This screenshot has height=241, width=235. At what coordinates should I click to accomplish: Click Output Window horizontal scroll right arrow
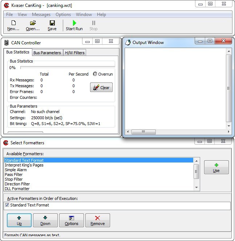point(228,132)
